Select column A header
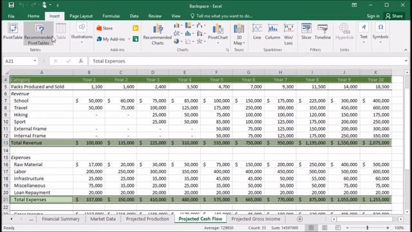 click(x=41, y=72)
